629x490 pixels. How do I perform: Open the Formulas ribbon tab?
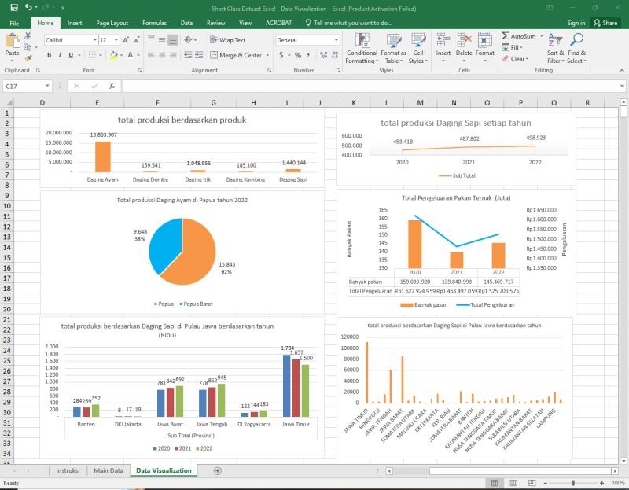154,23
